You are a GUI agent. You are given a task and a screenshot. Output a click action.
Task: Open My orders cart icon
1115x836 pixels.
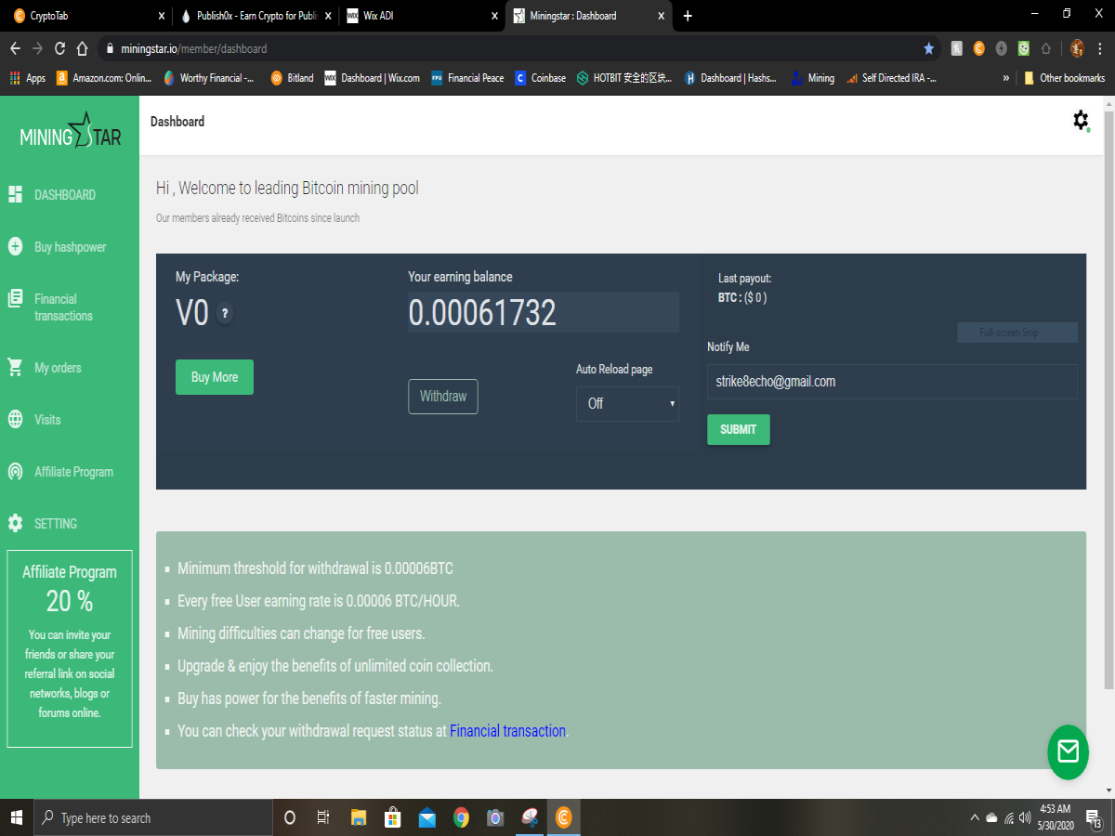(15, 367)
